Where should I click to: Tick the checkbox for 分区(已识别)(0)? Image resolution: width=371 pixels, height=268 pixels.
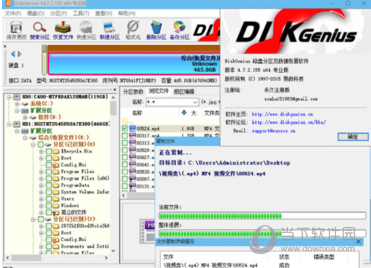pos(41,145)
